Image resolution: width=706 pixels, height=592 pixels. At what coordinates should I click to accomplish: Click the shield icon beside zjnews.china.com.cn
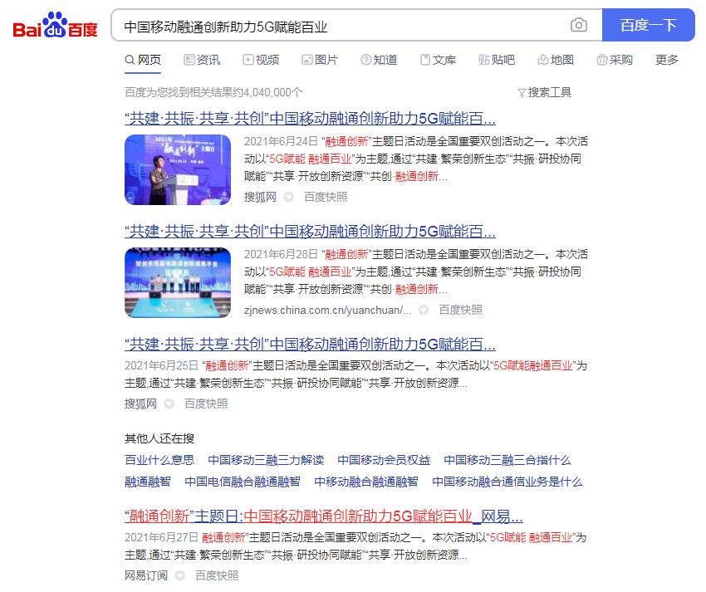tap(424, 310)
